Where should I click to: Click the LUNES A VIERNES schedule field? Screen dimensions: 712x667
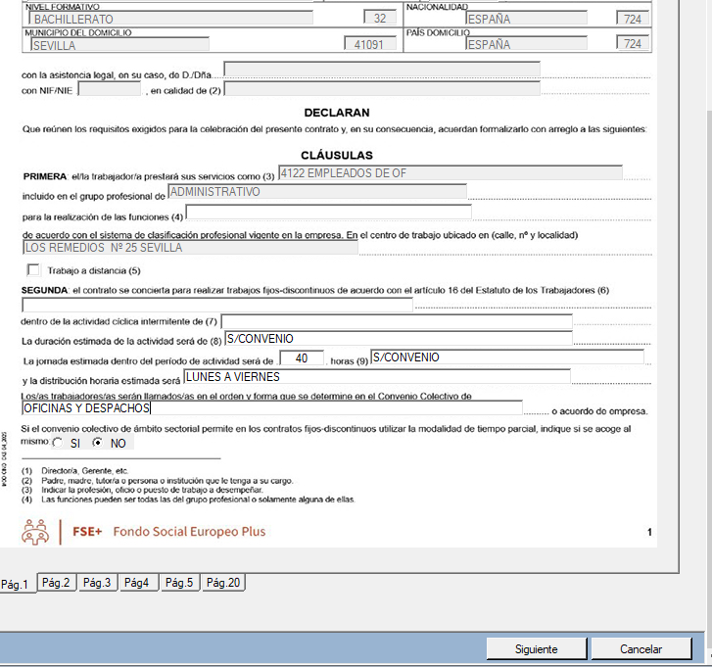point(376,377)
